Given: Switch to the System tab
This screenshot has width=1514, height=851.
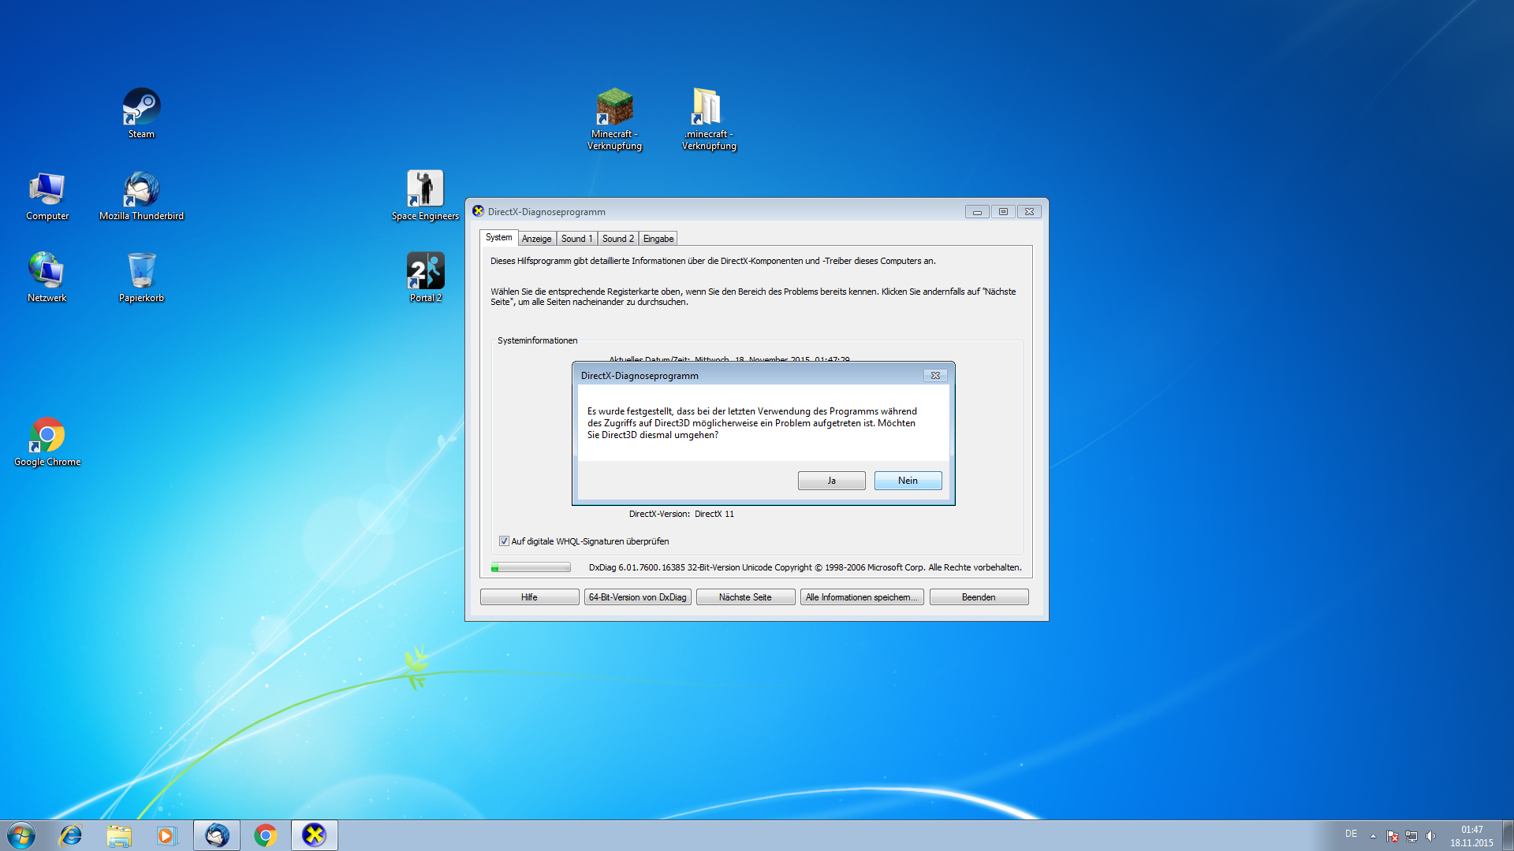Looking at the screenshot, I should (x=498, y=237).
